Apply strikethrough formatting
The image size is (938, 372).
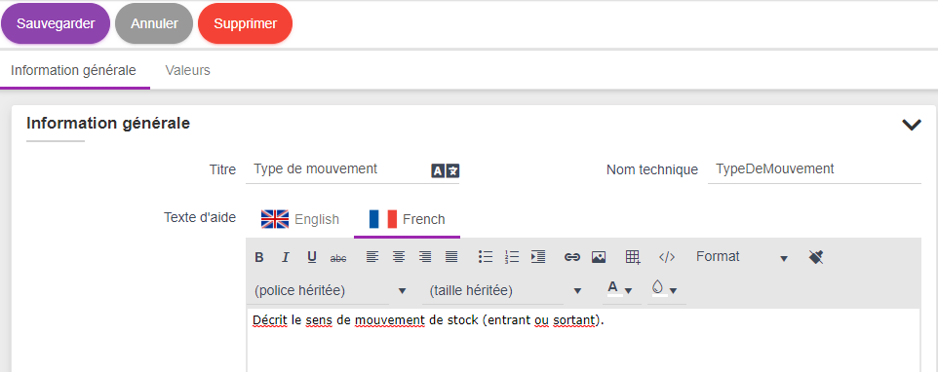[338, 257]
